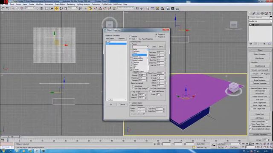Click the Bind to Space Warp icon
This screenshot has width=273, height=153.
coord(22,8)
